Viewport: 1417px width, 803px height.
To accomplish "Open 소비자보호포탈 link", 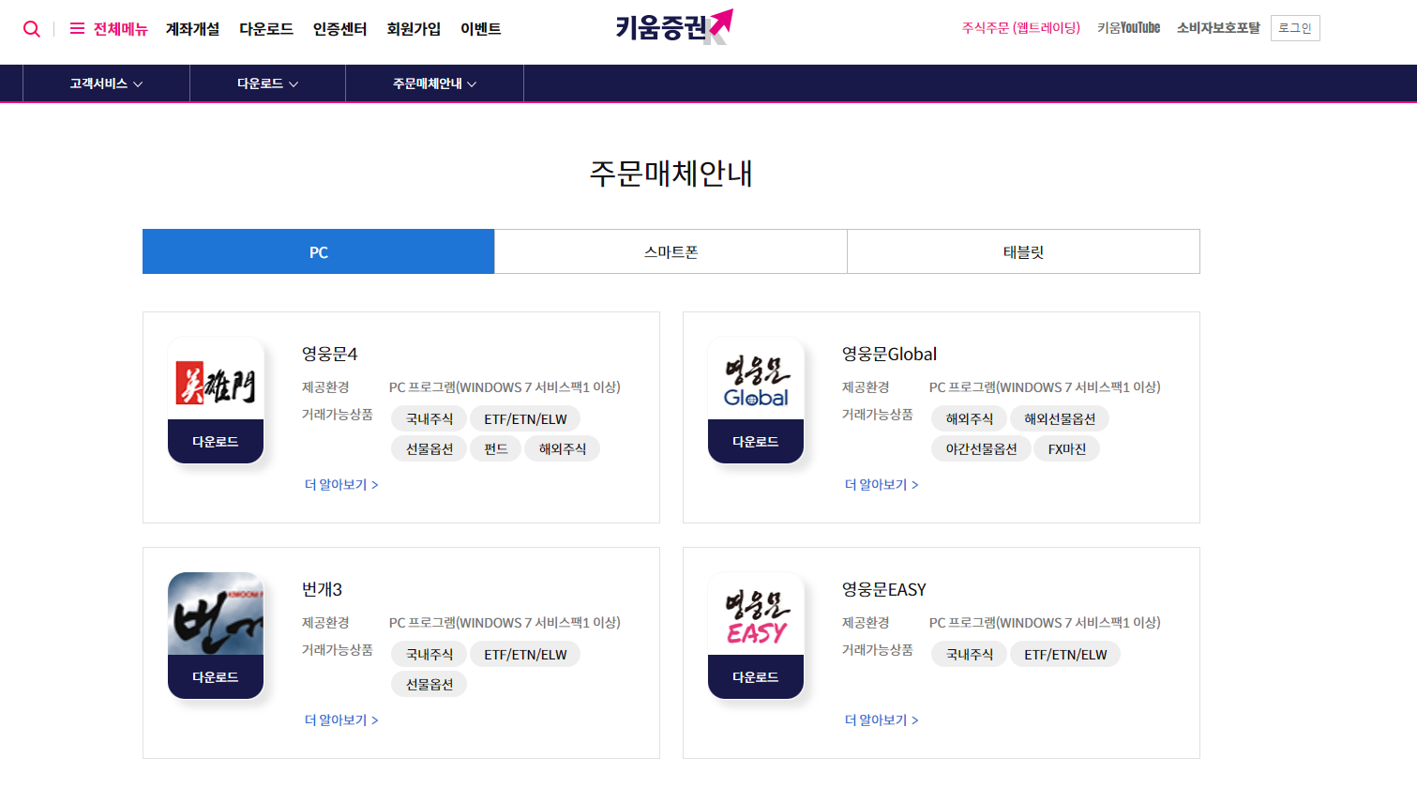I will [1218, 28].
